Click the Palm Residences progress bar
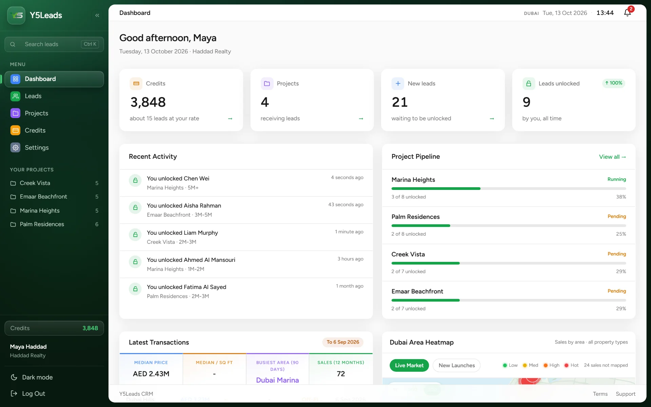 (509, 226)
